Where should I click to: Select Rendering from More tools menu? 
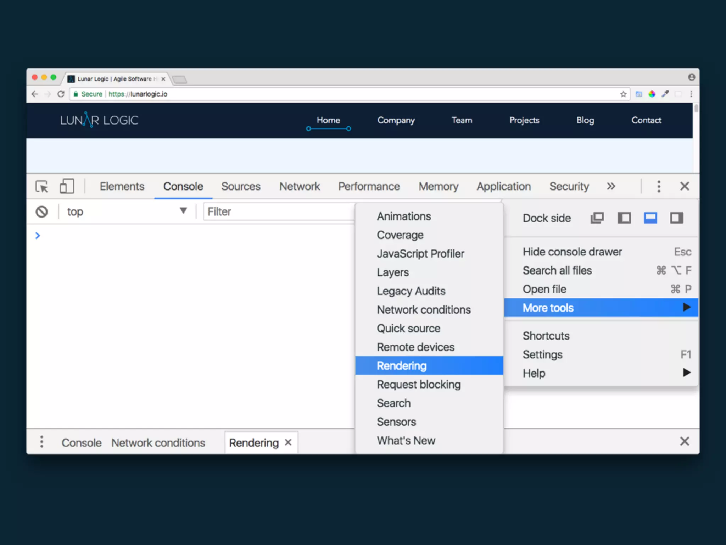tap(402, 366)
